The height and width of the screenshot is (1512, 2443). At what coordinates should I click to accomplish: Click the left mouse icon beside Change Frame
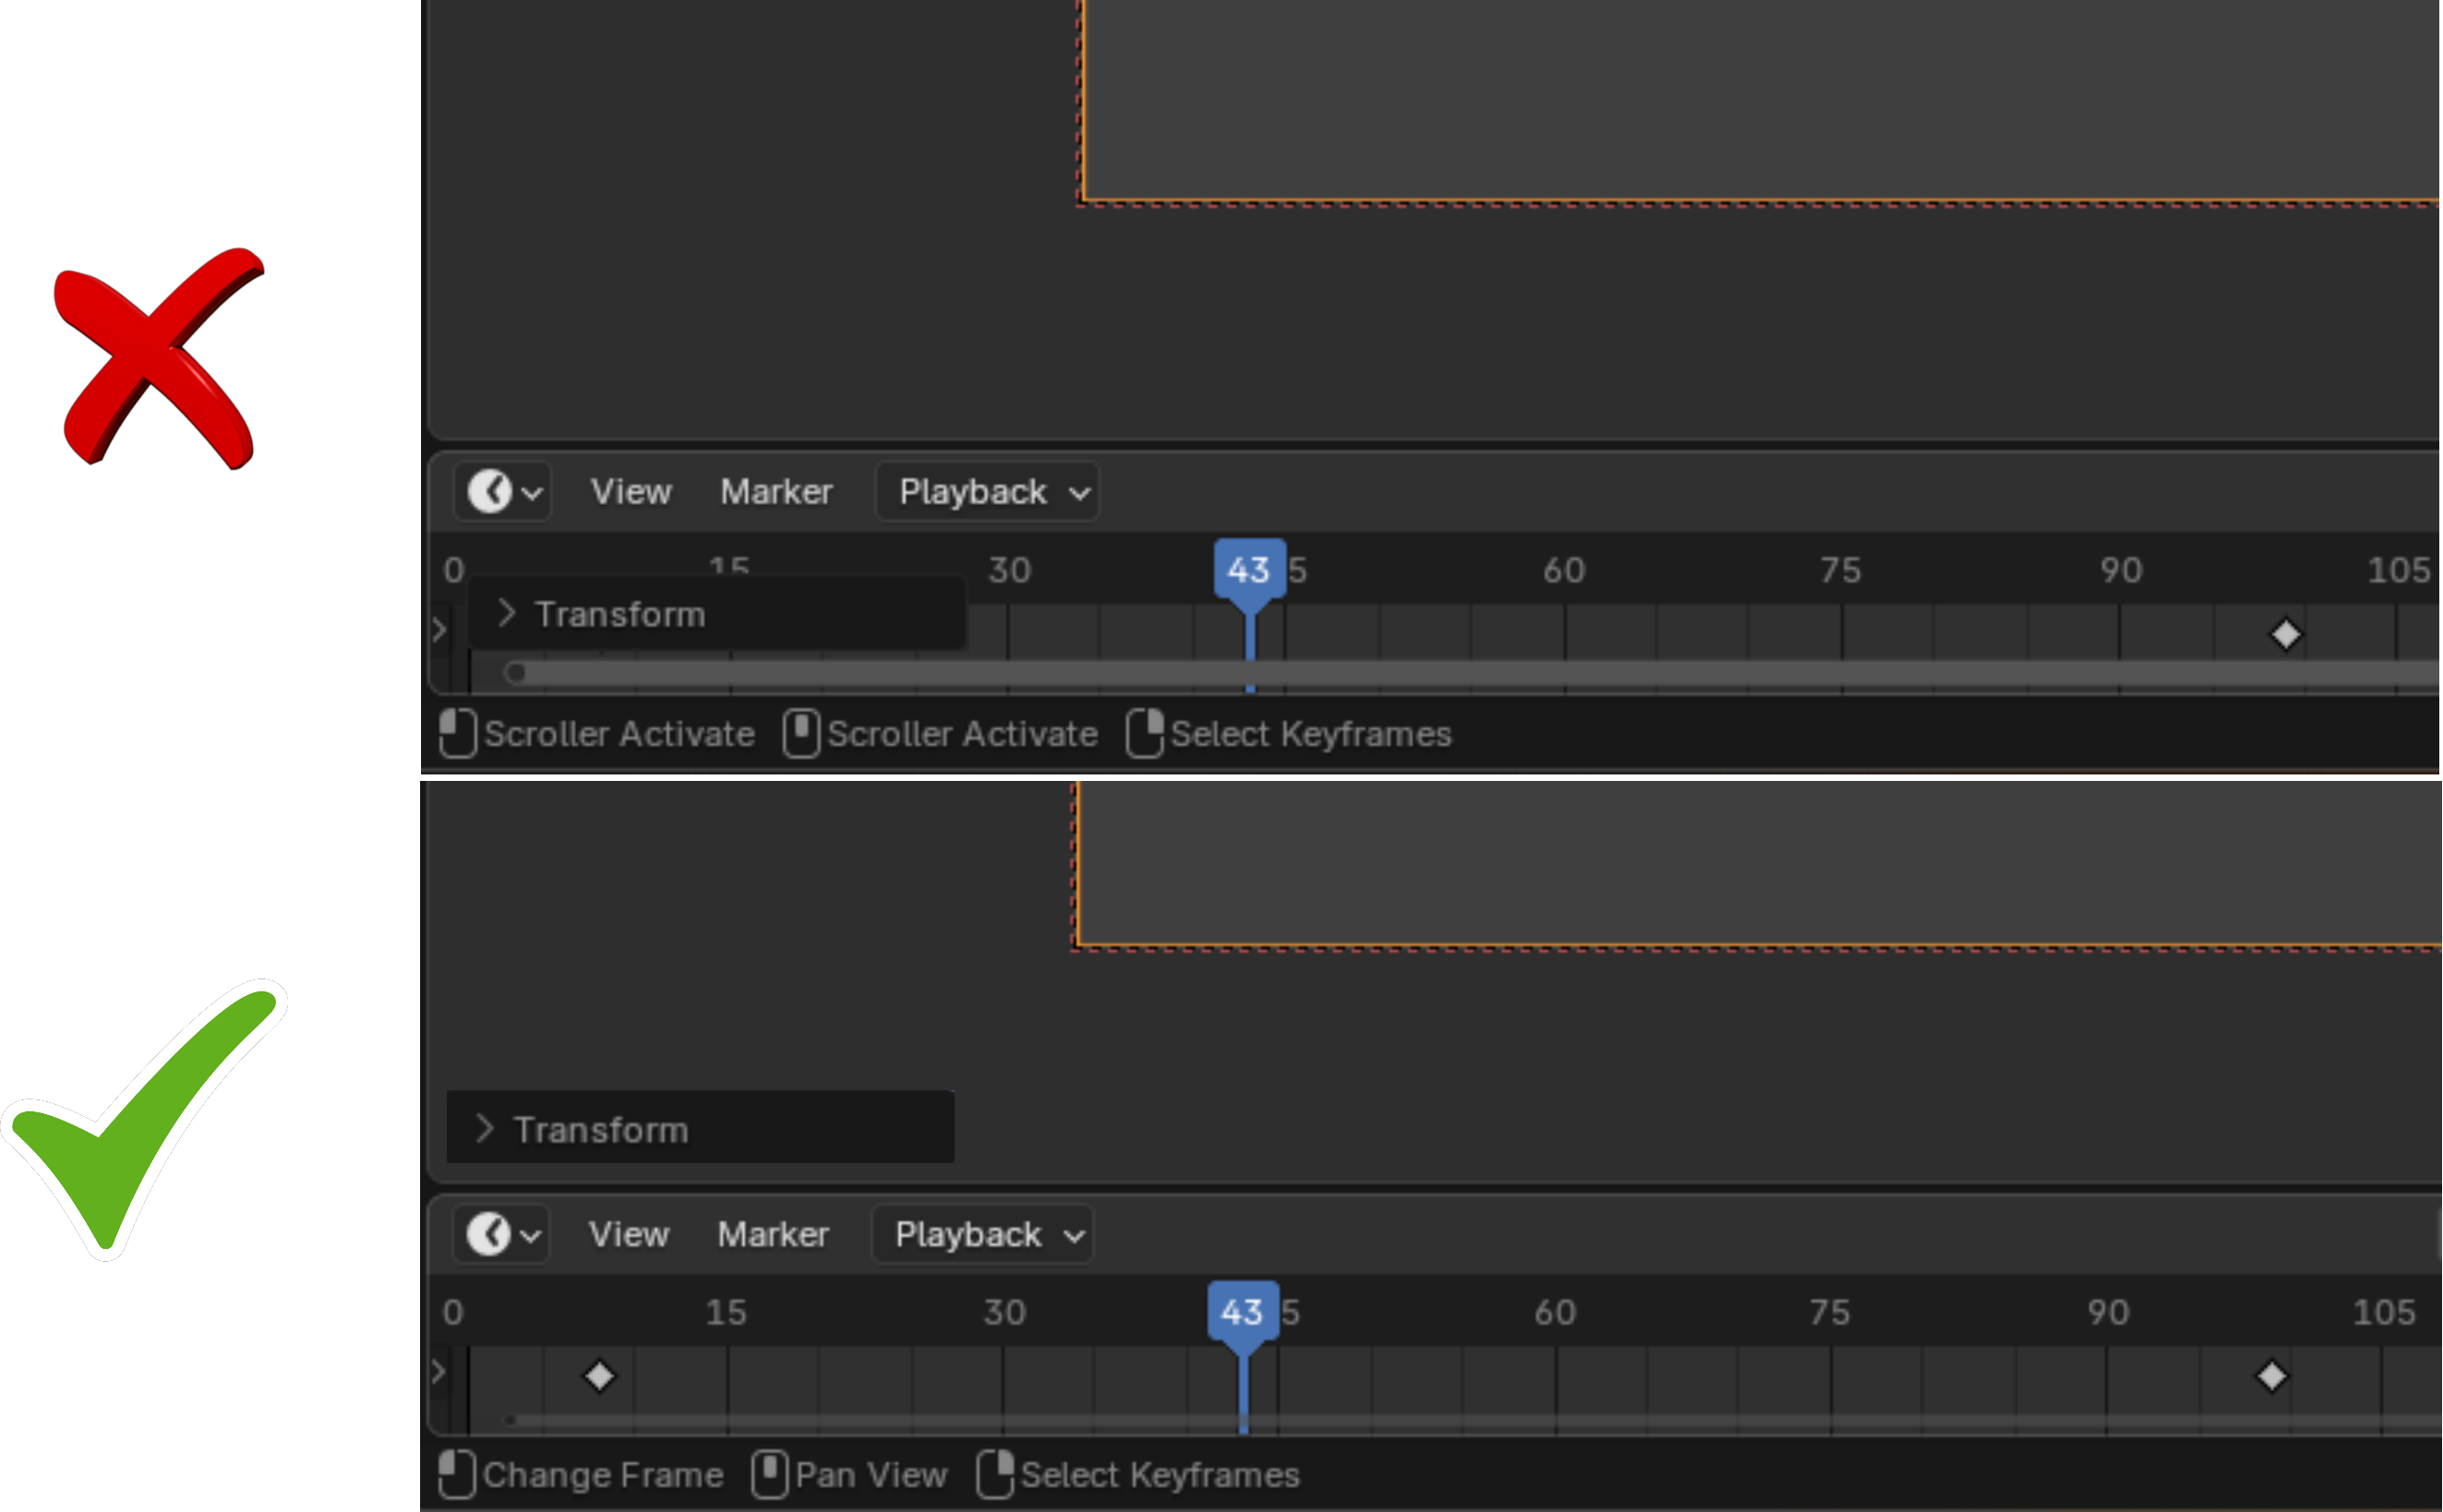(457, 1474)
